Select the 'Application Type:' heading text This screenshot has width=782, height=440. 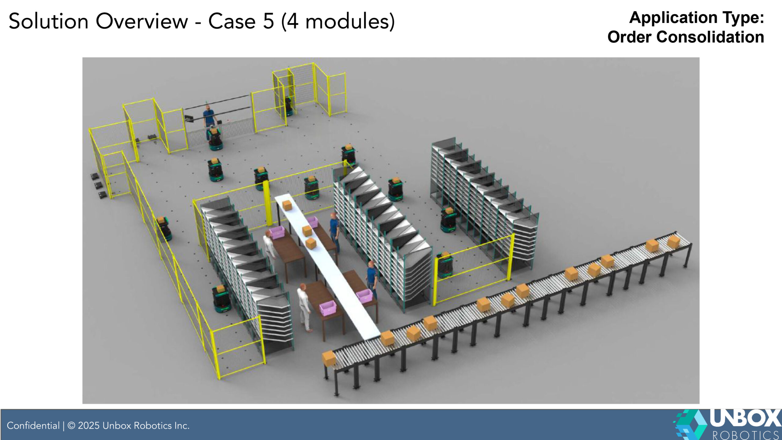(x=696, y=17)
